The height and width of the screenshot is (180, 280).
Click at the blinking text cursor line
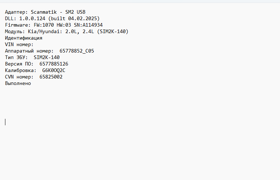[5, 122]
